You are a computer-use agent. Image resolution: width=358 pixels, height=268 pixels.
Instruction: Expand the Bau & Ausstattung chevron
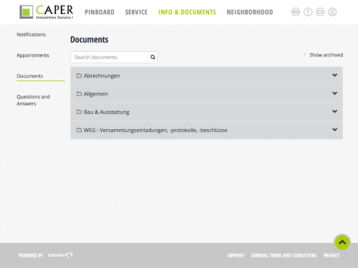pos(335,112)
